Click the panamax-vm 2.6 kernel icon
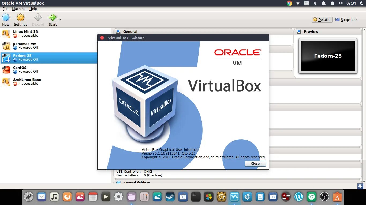Viewport: 366px width, 205px height. pos(6,46)
